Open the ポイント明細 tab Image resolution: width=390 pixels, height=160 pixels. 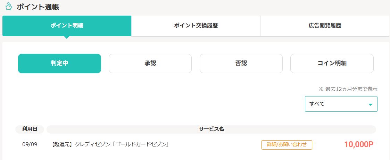(x=67, y=26)
